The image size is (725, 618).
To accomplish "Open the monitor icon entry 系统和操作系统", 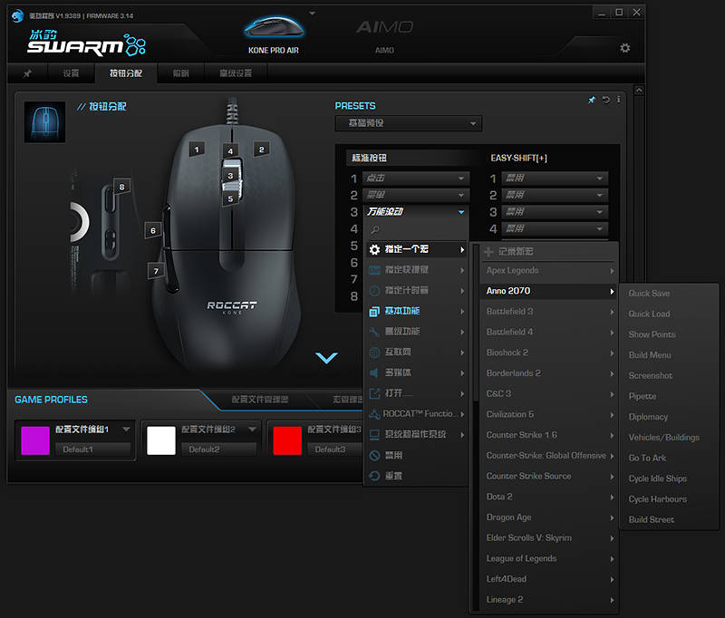I will [x=416, y=434].
